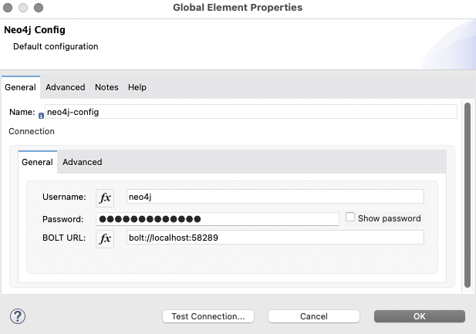
Task: Click the info icon beside Name label
Action: pyautogui.click(x=41, y=116)
